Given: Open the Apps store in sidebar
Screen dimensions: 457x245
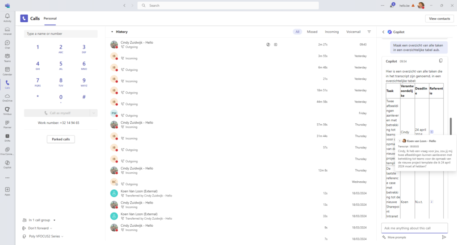Looking at the screenshot, I should [7, 191].
